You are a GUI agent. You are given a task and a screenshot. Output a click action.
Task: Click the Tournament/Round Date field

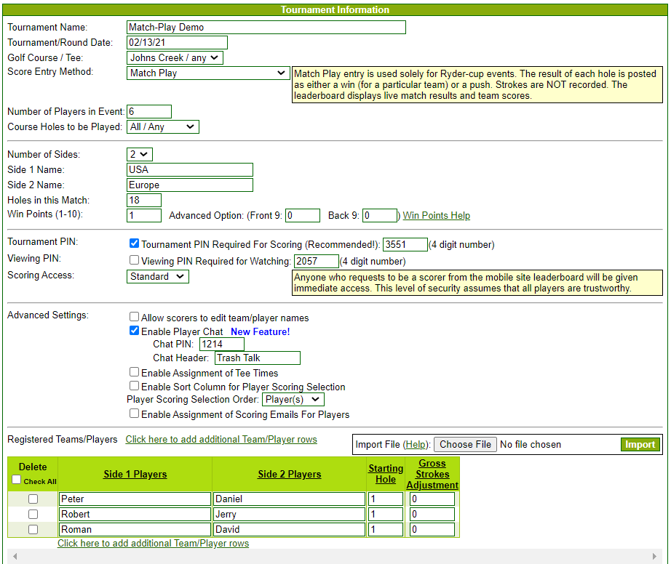tap(177, 43)
